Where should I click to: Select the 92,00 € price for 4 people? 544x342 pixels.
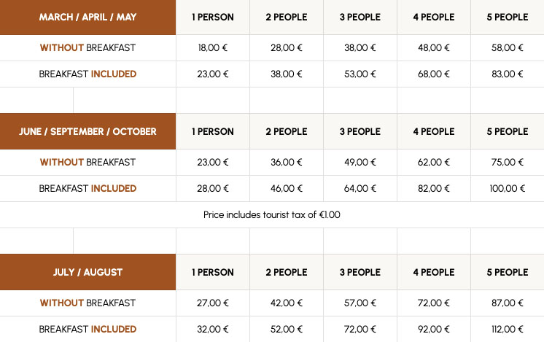tap(434, 329)
